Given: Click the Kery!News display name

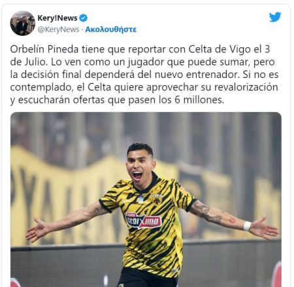Looking at the screenshot, I should [x=57, y=18].
